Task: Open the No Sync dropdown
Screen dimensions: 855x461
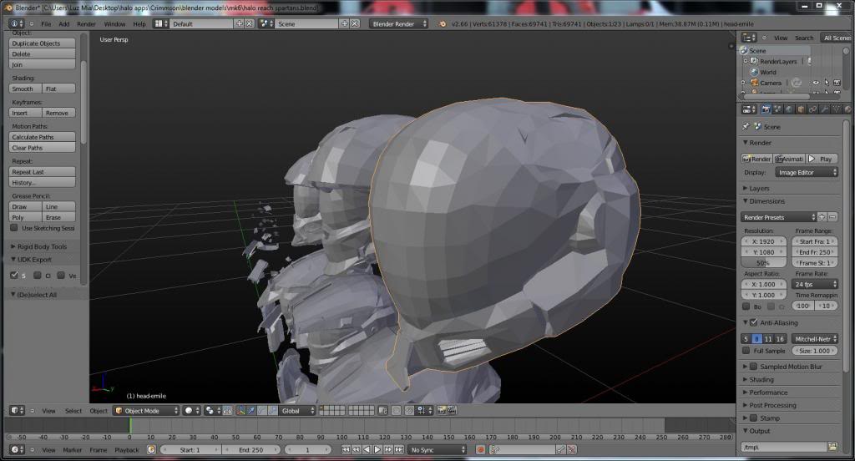Action: point(438,450)
